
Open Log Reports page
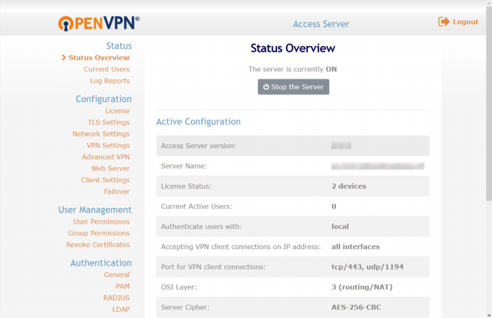(110, 81)
